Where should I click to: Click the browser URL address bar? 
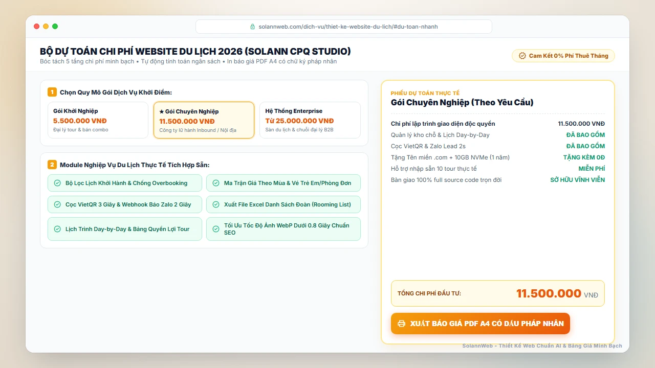tap(344, 27)
